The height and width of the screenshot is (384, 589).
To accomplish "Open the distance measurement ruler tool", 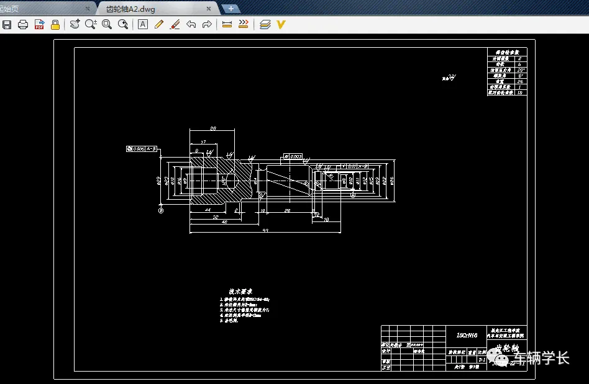I will (x=227, y=25).
